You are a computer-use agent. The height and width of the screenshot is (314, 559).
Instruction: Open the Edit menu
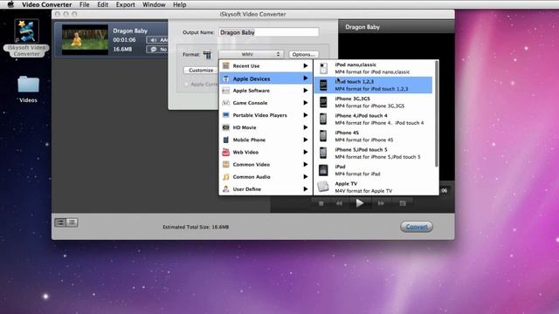pos(103,4)
